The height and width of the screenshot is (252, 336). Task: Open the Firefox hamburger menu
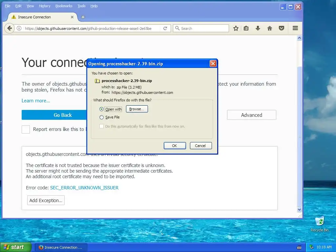[x=295, y=28]
